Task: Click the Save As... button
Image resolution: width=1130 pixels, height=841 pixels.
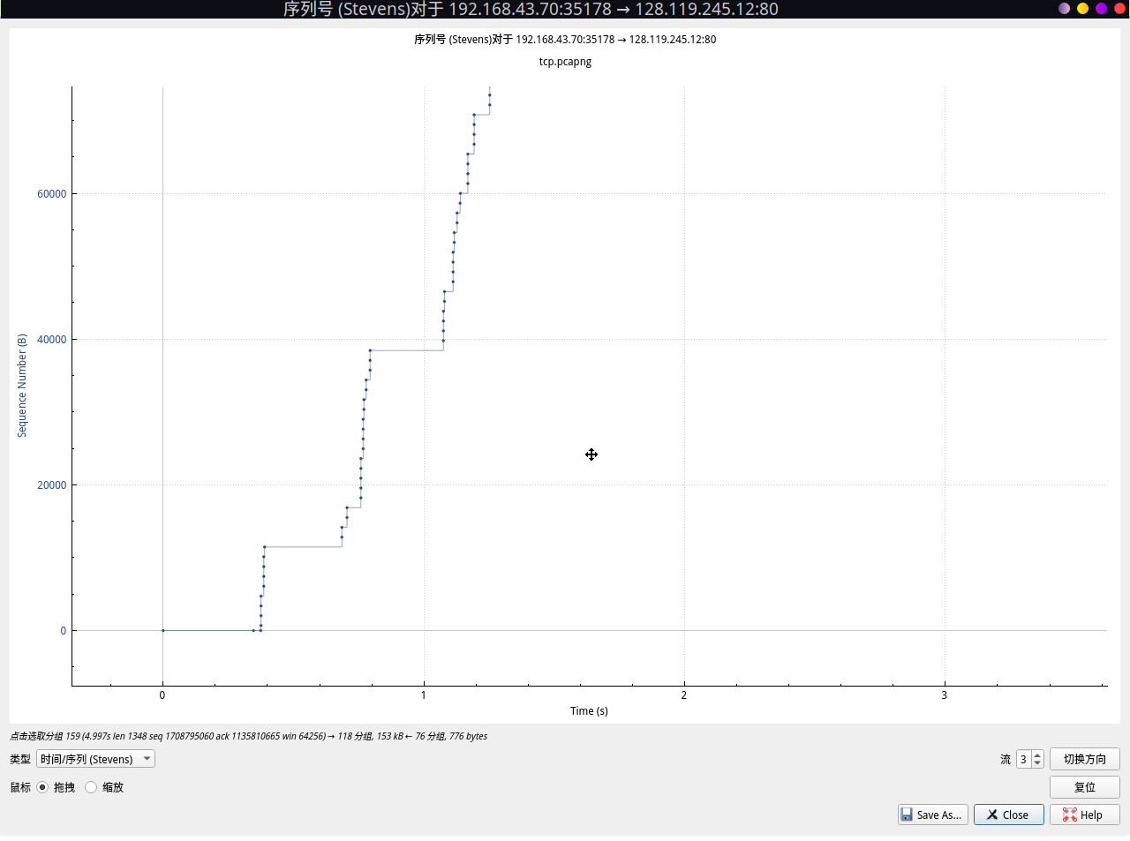Action: tap(932, 815)
